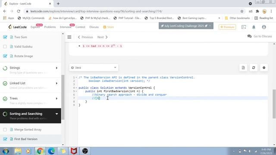Open the Two Sum problem
The height and width of the screenshot is (155, 276).
click(x=21, y=37)
